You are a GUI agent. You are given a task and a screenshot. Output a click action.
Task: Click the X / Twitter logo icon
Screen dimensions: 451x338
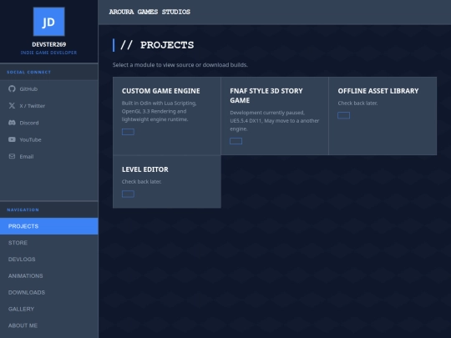12,106
